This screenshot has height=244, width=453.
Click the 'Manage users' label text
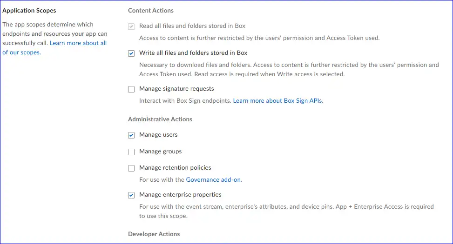click(x=158, y=135)
